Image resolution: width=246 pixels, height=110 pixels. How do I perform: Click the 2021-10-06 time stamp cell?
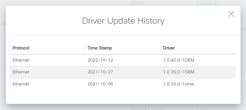(x=100, y=84)
